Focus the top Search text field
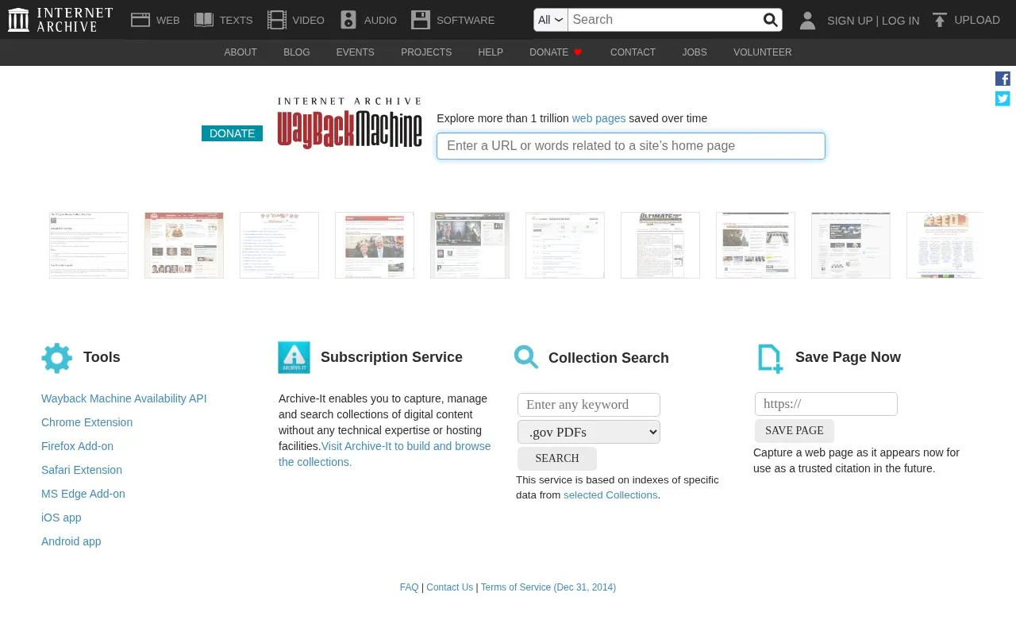Viewport: 1016px width, 635px height. [x=664, y=20]
